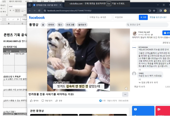Open the 구버리 commenter name
The height and width of the screenshot is (116, 170).
(x=141, y=74)
